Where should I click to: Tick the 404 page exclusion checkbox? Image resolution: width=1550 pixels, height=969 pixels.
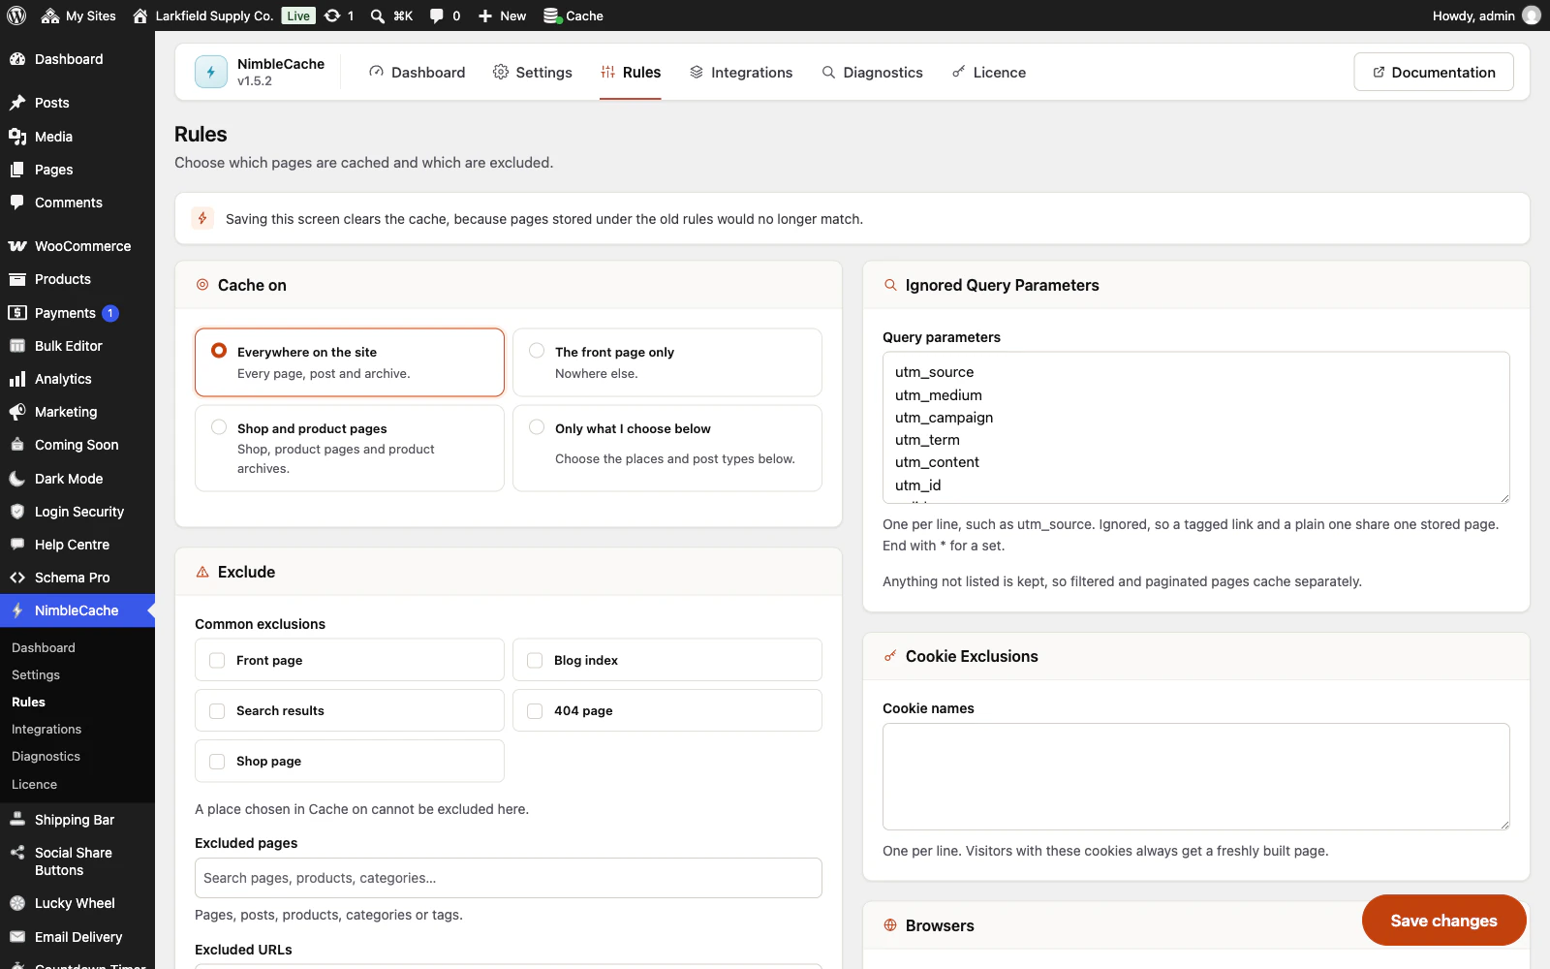(535, 710)
